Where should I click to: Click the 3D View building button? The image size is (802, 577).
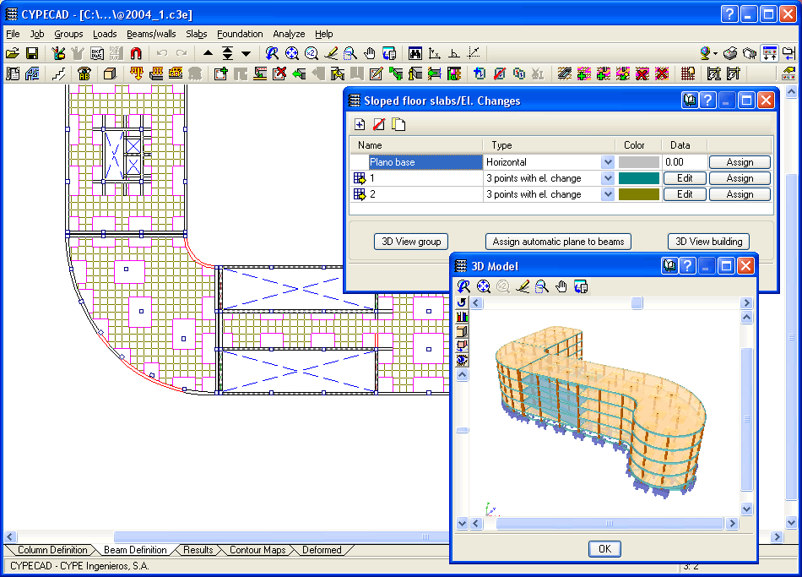coord(708,242)
